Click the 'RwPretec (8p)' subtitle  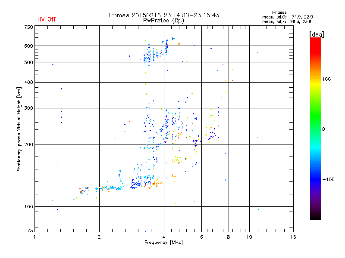click(x=163, y=21)
